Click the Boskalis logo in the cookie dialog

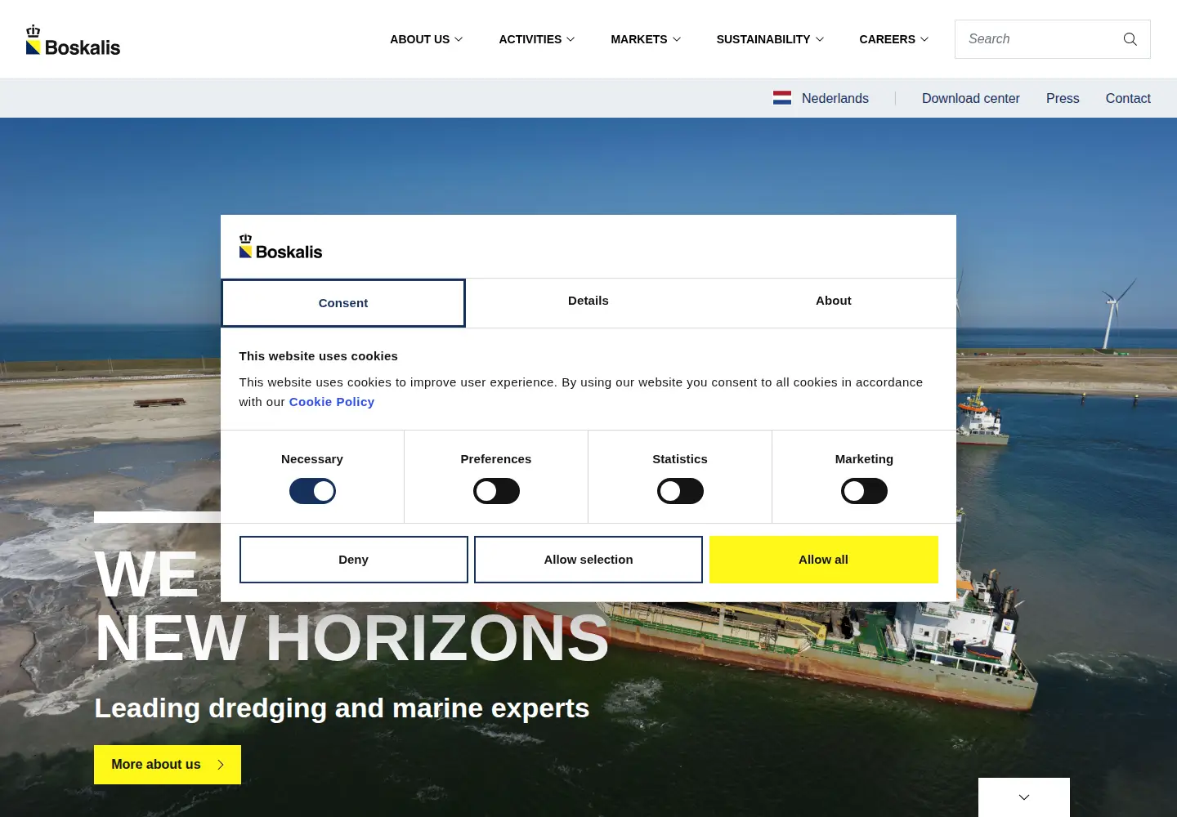pos(280,247)
